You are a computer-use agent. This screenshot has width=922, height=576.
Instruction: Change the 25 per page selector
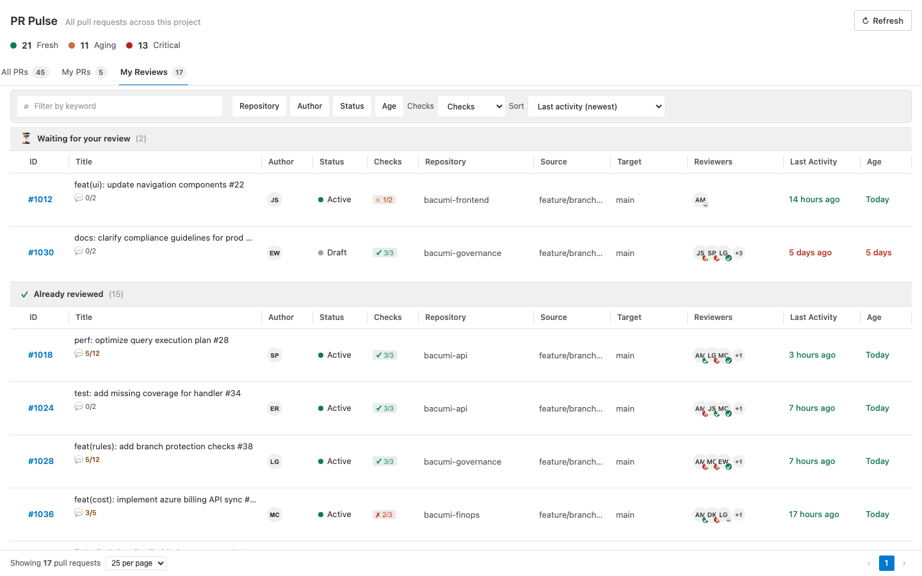[x=136, y=563]
